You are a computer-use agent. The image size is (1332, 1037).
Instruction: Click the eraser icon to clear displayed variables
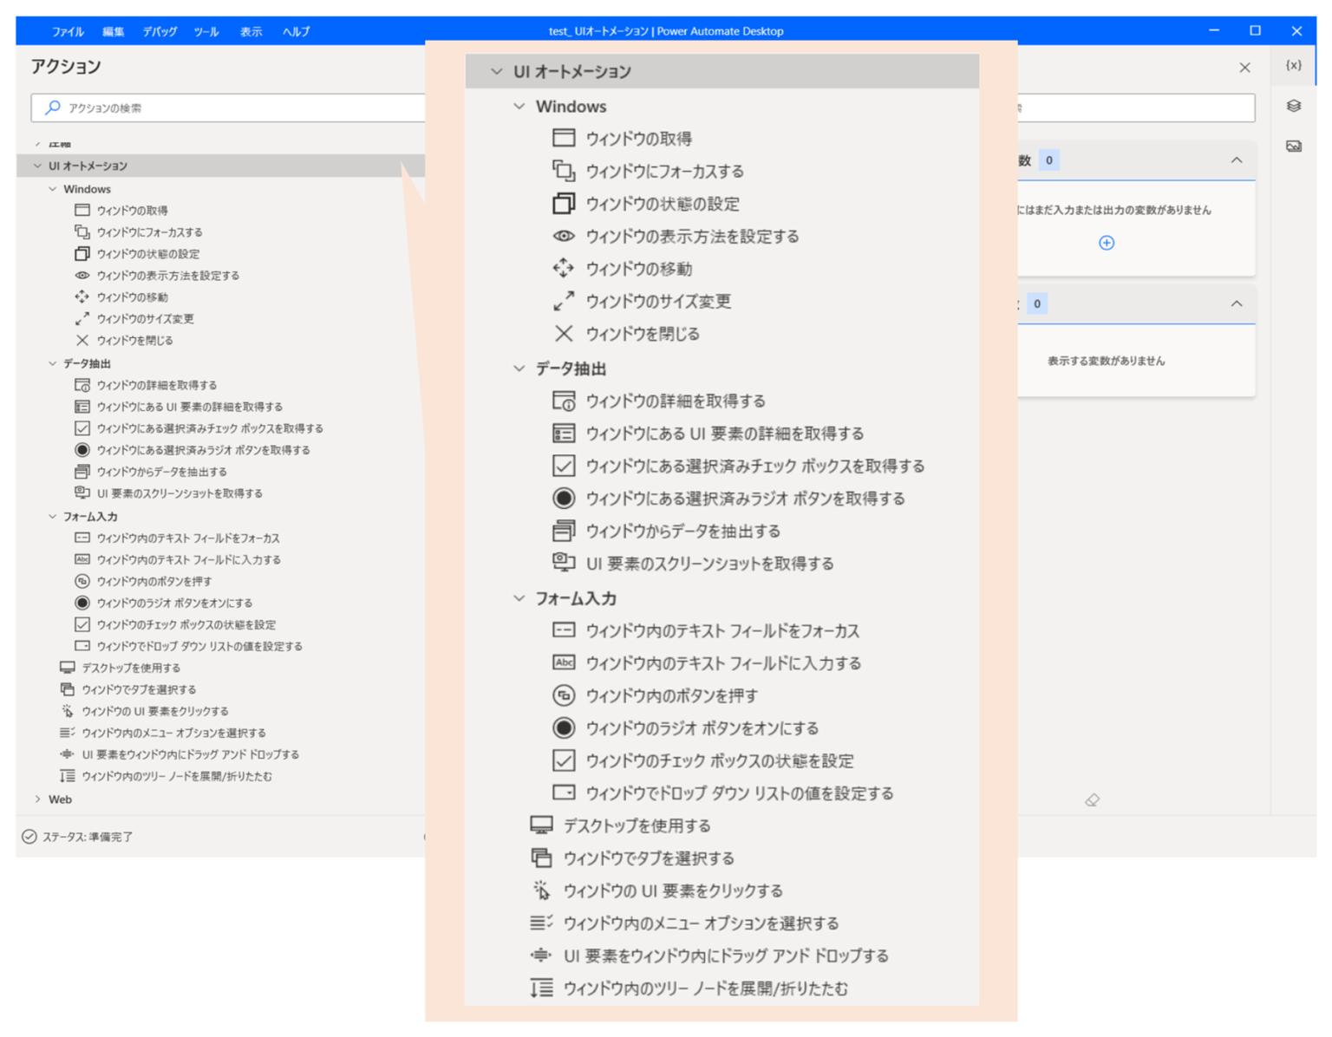point(1092,800)
